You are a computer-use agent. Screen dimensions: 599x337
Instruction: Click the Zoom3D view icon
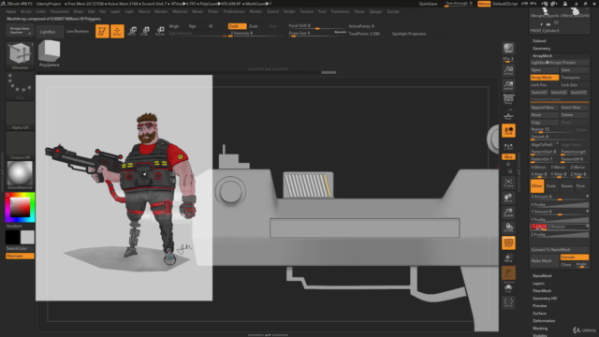pos(508,212)
